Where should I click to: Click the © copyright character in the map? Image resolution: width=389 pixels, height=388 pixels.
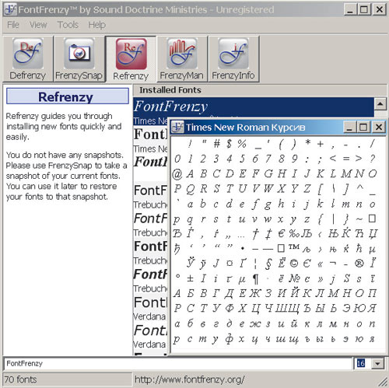(x=294, y=264)
